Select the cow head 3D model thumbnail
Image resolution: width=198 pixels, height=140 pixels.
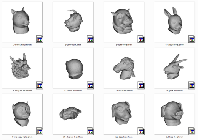pyautogui.click(x=73, y=22)
